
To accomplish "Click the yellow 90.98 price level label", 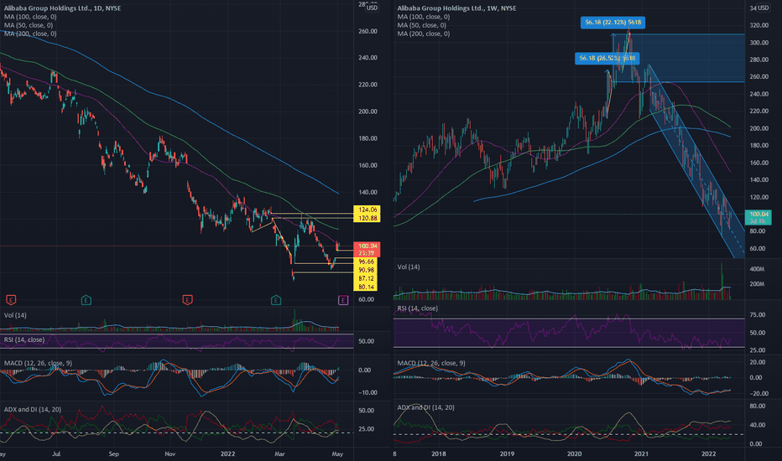I will pos(366,270).
